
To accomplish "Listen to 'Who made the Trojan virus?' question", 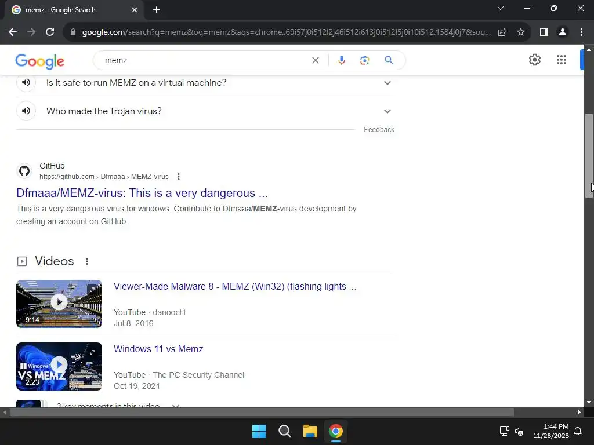I will (x=26, y=111).
